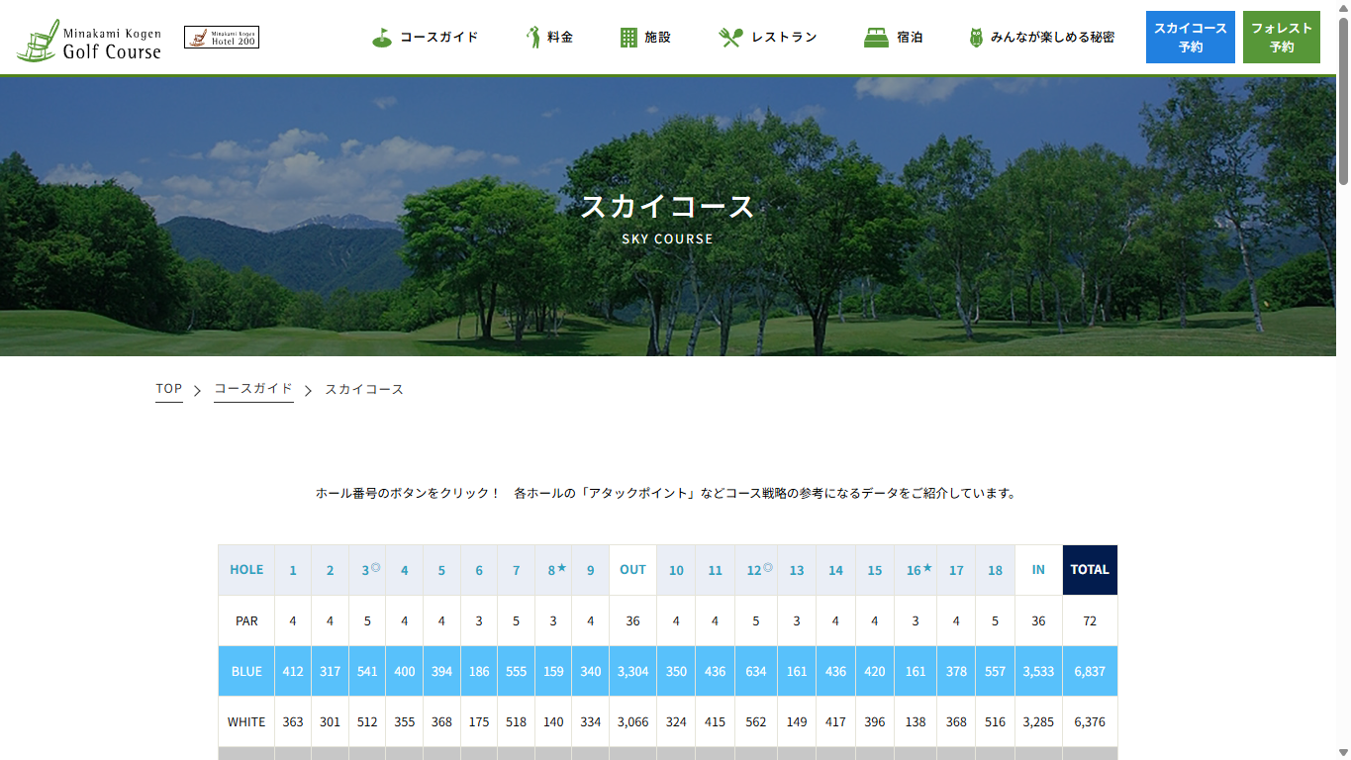This screenshot has width=1351, height=760.
Task: Open the Minakami Kogen Hotel 200 logo link
Action: pos(222,38)
